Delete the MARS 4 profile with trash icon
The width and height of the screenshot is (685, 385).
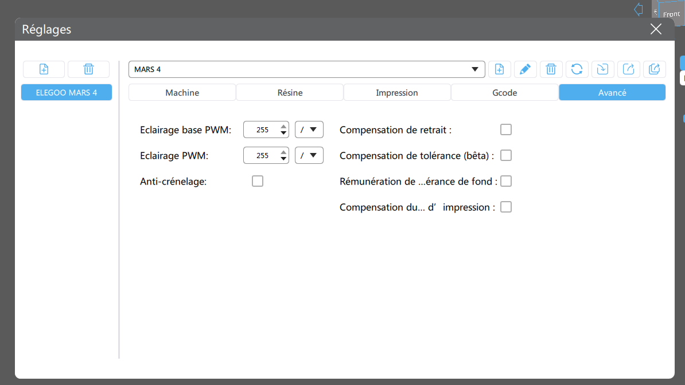coord(551,69)
